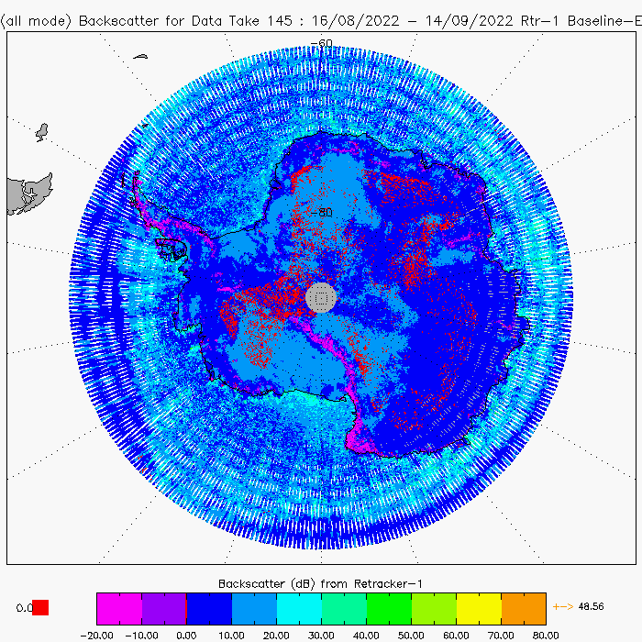Click the yellow 60 to 70 dB swatch
The width and height of the screenshot is (642, 642).
tap(479, 608)
